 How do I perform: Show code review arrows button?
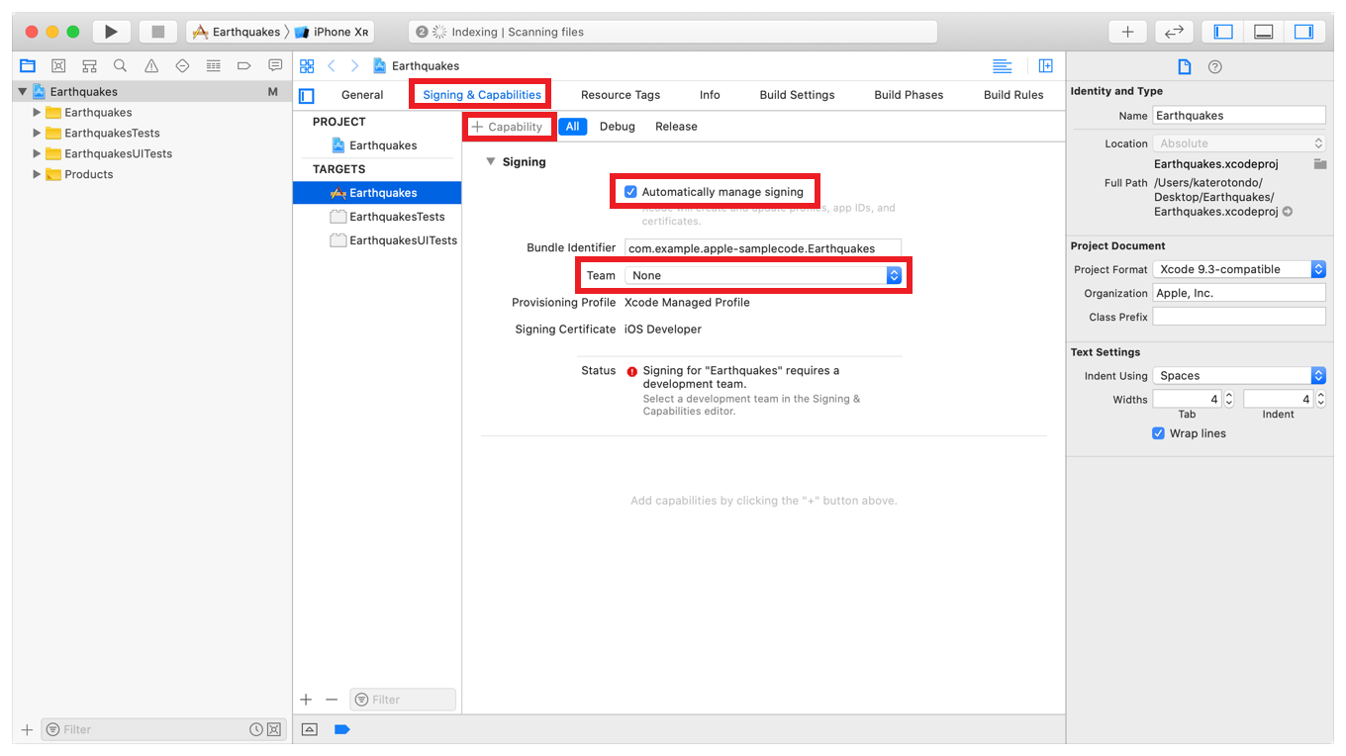pyautogui.click(x=1174, y=32)
